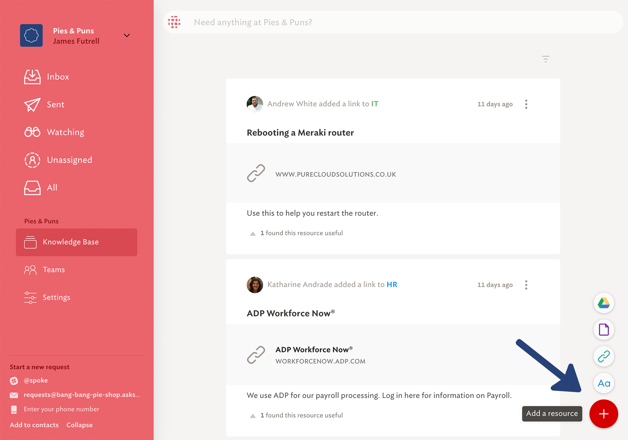
Task: Click the envelope icon beside the requests email
Action: [14, 395]
